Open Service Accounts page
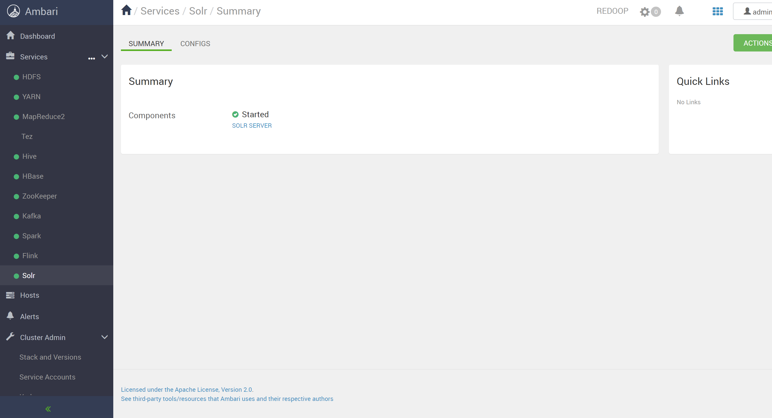 click(47, 377)
